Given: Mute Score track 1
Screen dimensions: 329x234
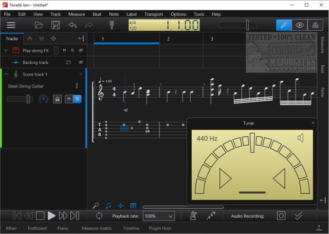Looking at the screenshot, I should pos(68,99).
